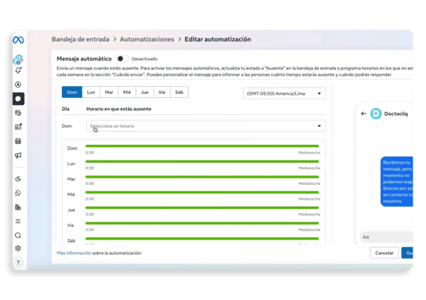Select the Lun day tab

coord(91,92)
